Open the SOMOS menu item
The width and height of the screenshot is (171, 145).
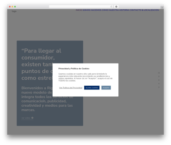pyautogui.click(x=87, y=10)
